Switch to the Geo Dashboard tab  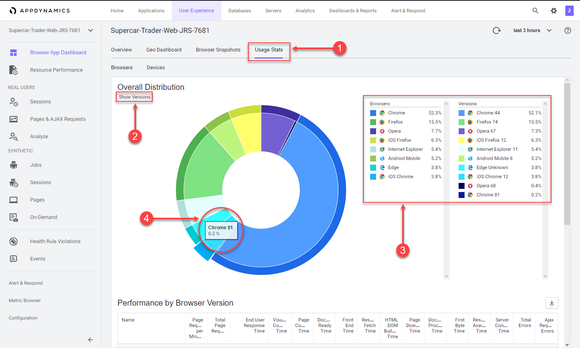(164, 50)
